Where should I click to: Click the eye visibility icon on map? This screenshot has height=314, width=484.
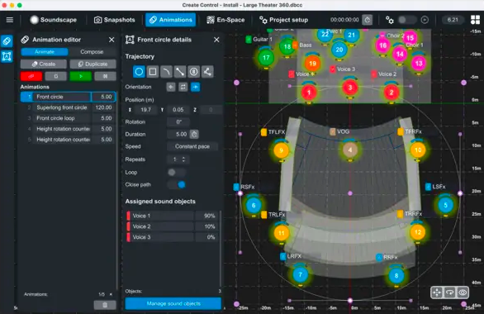click(x=463, y=293)
